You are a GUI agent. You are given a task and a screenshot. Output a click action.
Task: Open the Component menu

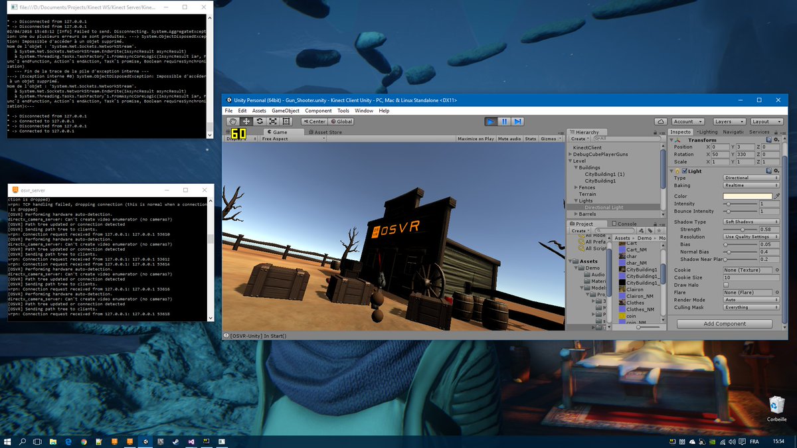pyautogui.click(x=318, y=111)
